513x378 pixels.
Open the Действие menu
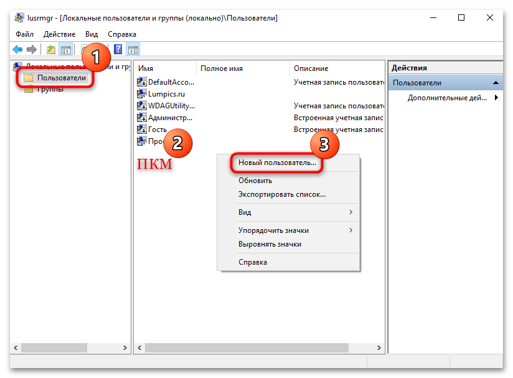click(x=60, y=34)
